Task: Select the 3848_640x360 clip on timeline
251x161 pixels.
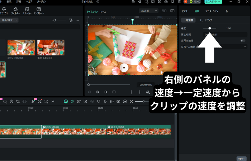Action: (x=139, y=132)
